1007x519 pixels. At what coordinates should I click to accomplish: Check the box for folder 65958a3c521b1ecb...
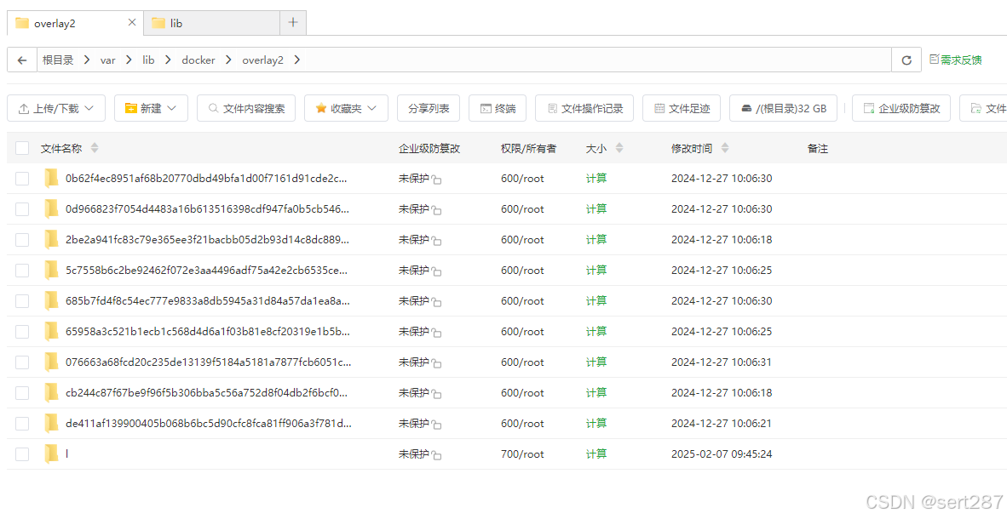pos(22,332)
